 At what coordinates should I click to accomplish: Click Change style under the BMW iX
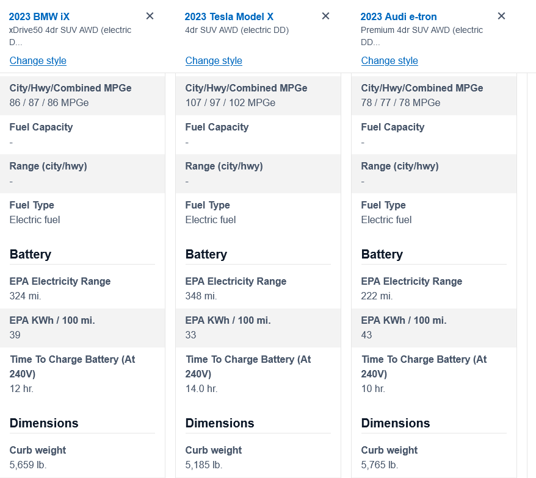coord(38,61)
